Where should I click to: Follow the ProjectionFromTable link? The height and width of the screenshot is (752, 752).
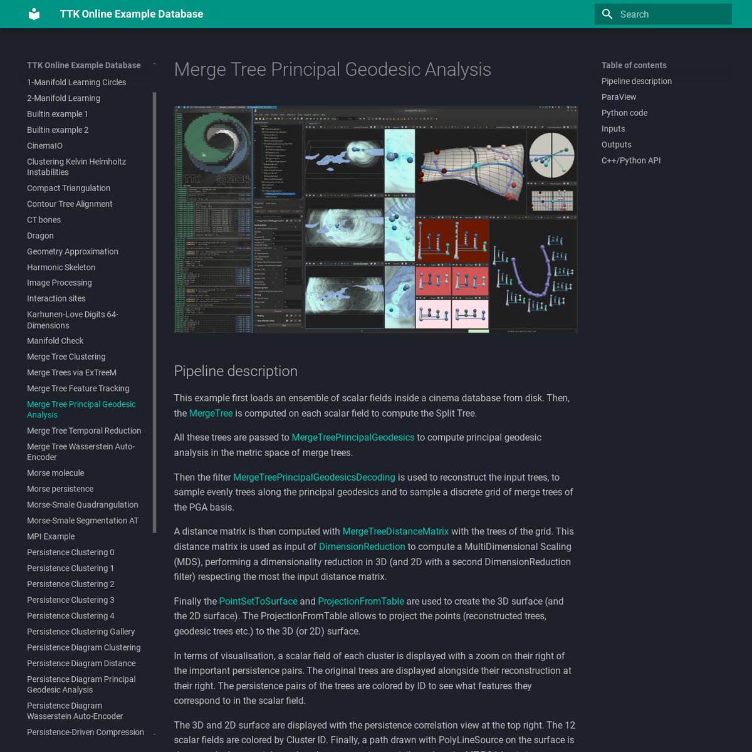pos(361,601)
